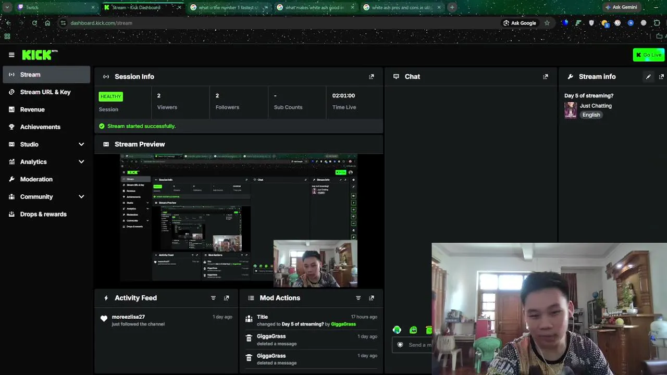Click the heart icon beside moreezlisa27
The width and height of the screenshot is (667, 375).
point(104,319)
